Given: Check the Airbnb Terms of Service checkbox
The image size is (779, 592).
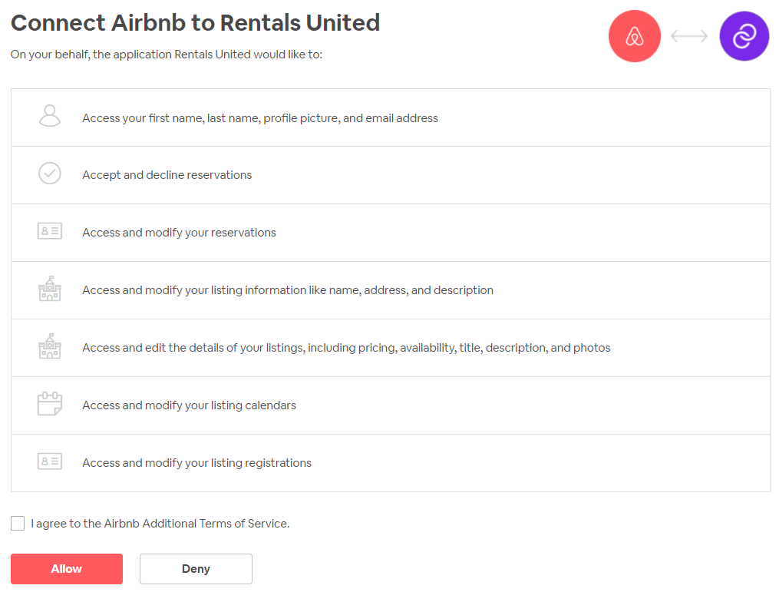Looking at the screenshot, I should (x=18, y=524).
